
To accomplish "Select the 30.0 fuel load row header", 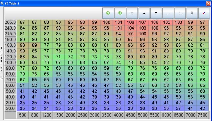I will [x=10, y=103].
